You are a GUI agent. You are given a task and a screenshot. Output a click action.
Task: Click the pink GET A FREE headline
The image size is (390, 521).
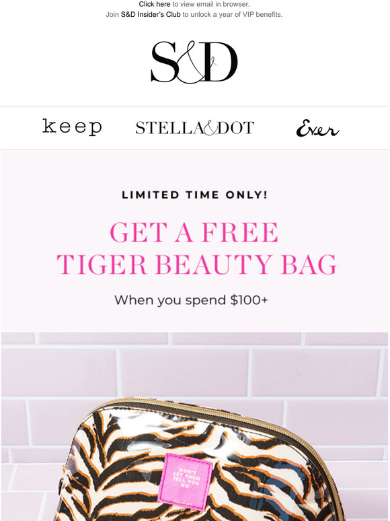[x=194, y=232]
